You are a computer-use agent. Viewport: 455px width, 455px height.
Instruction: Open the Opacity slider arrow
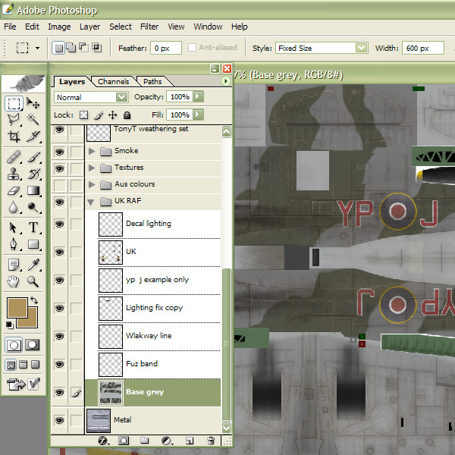pyautogui.click(x=198, y=96)
